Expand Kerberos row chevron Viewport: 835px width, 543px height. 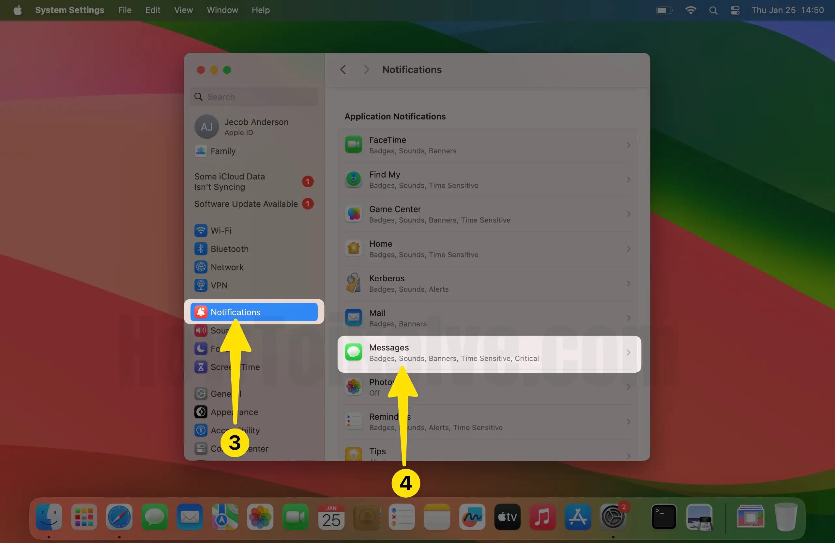pos(628,283)
